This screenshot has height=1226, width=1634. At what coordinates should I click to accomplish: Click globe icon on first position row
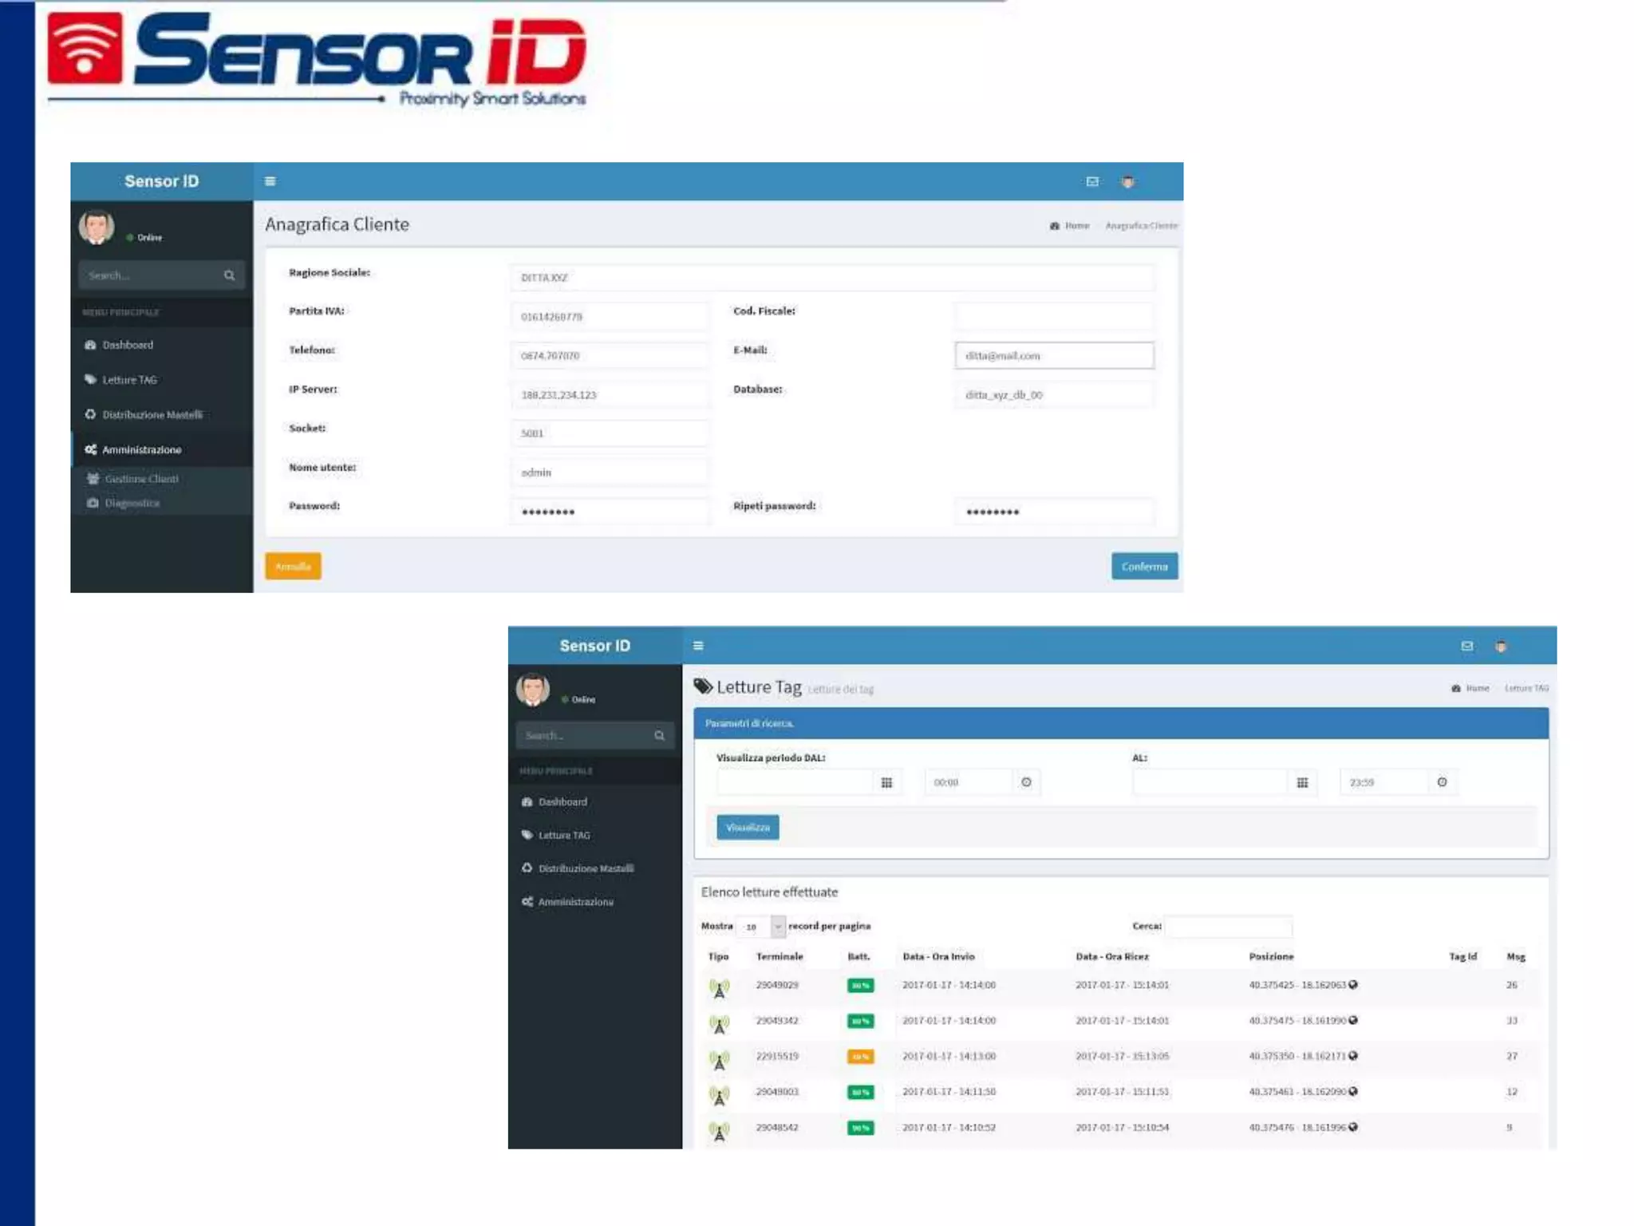click(x=1353, y=985)
